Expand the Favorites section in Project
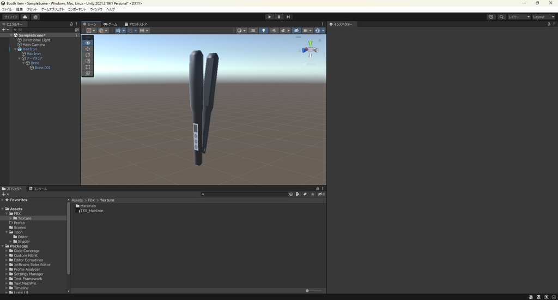This screenshot has width=558, height=300. 3,200
